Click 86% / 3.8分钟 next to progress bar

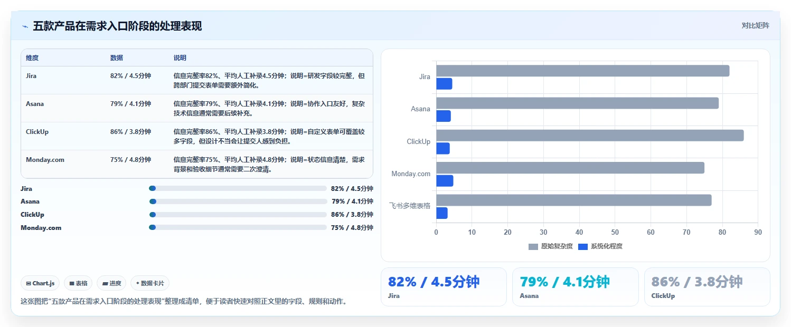click(x=352, y=215)
